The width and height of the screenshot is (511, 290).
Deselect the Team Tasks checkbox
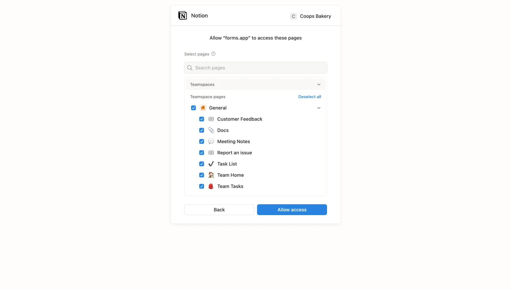(202, 186)
